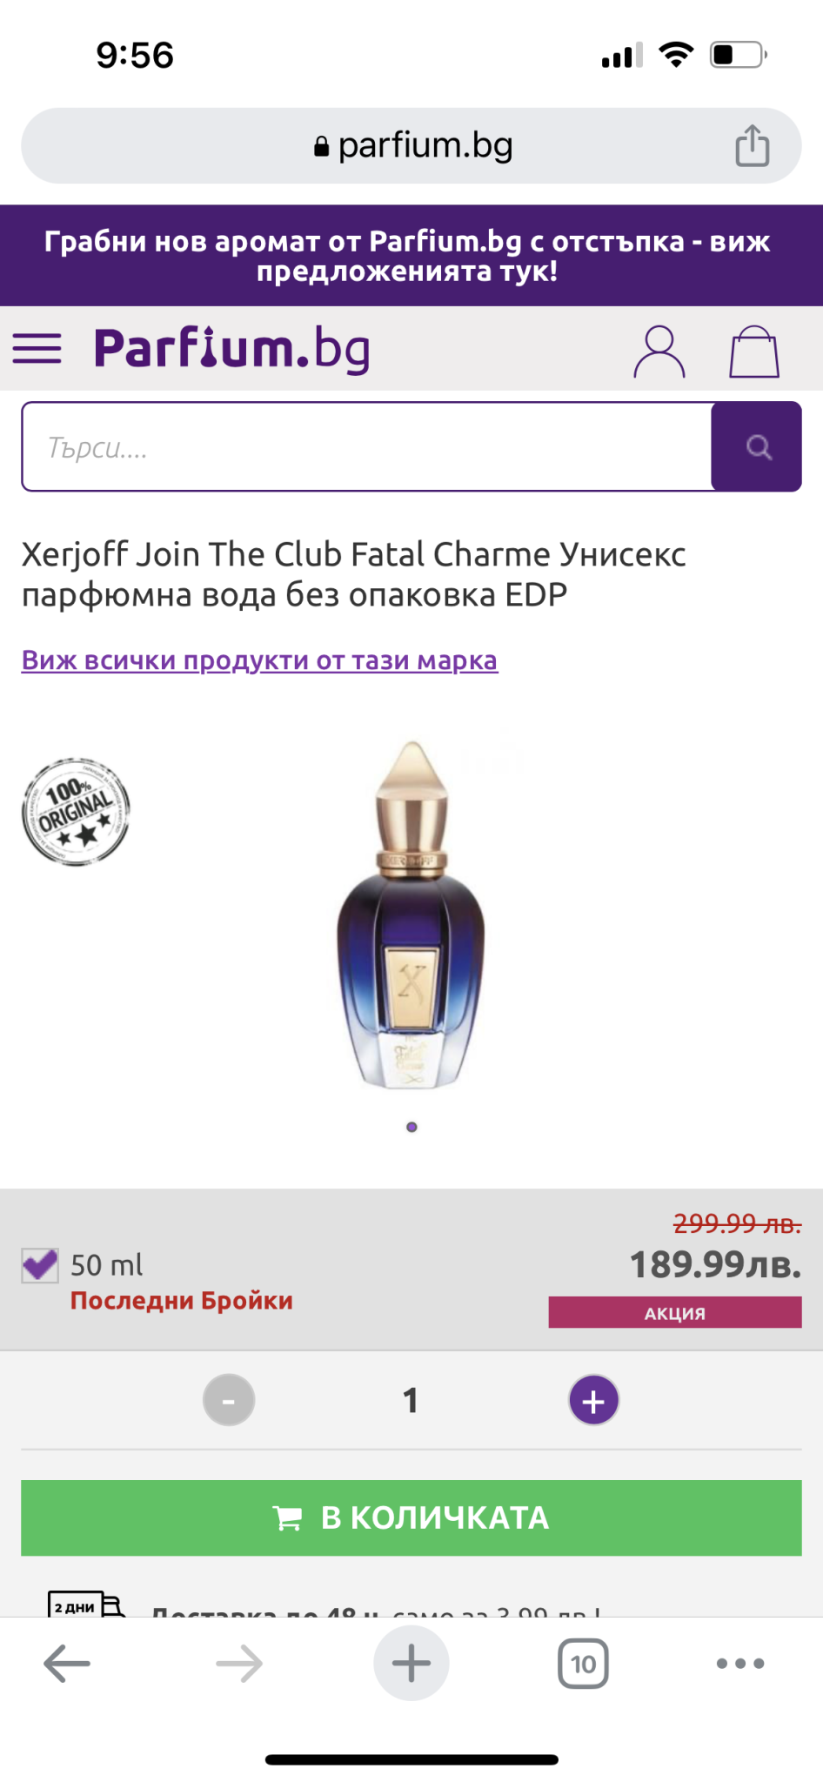
Task: Open link Виж всички продукти от тази марка
Action: tap(259, 660)
